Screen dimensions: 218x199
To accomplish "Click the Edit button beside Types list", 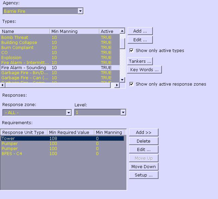I will 140,40.
